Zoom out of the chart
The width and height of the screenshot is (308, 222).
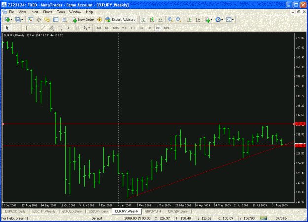pos(178,20)
